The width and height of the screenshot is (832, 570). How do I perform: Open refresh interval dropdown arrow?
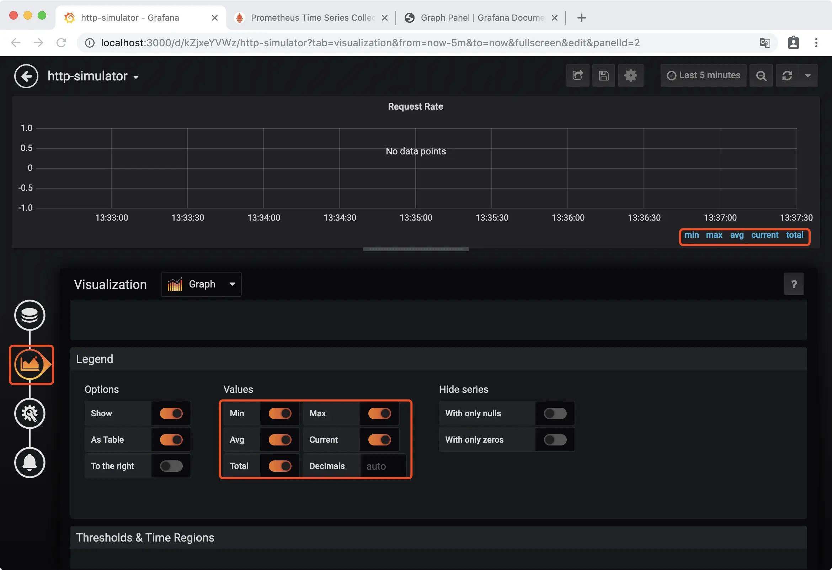point(808,75)
